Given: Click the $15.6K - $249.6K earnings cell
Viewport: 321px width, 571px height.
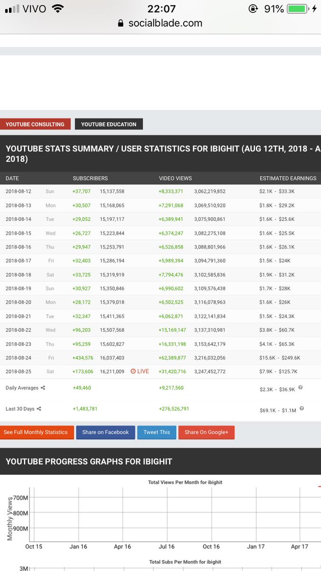Looking at the screenshot, I should point(280,357).
